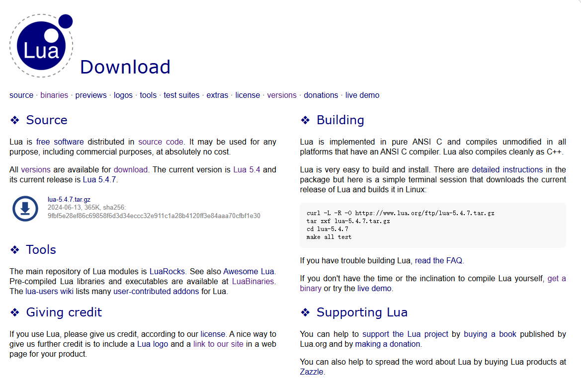Go to donations navigation link
The height and width of the screenshot is (384, 581).
321,95
